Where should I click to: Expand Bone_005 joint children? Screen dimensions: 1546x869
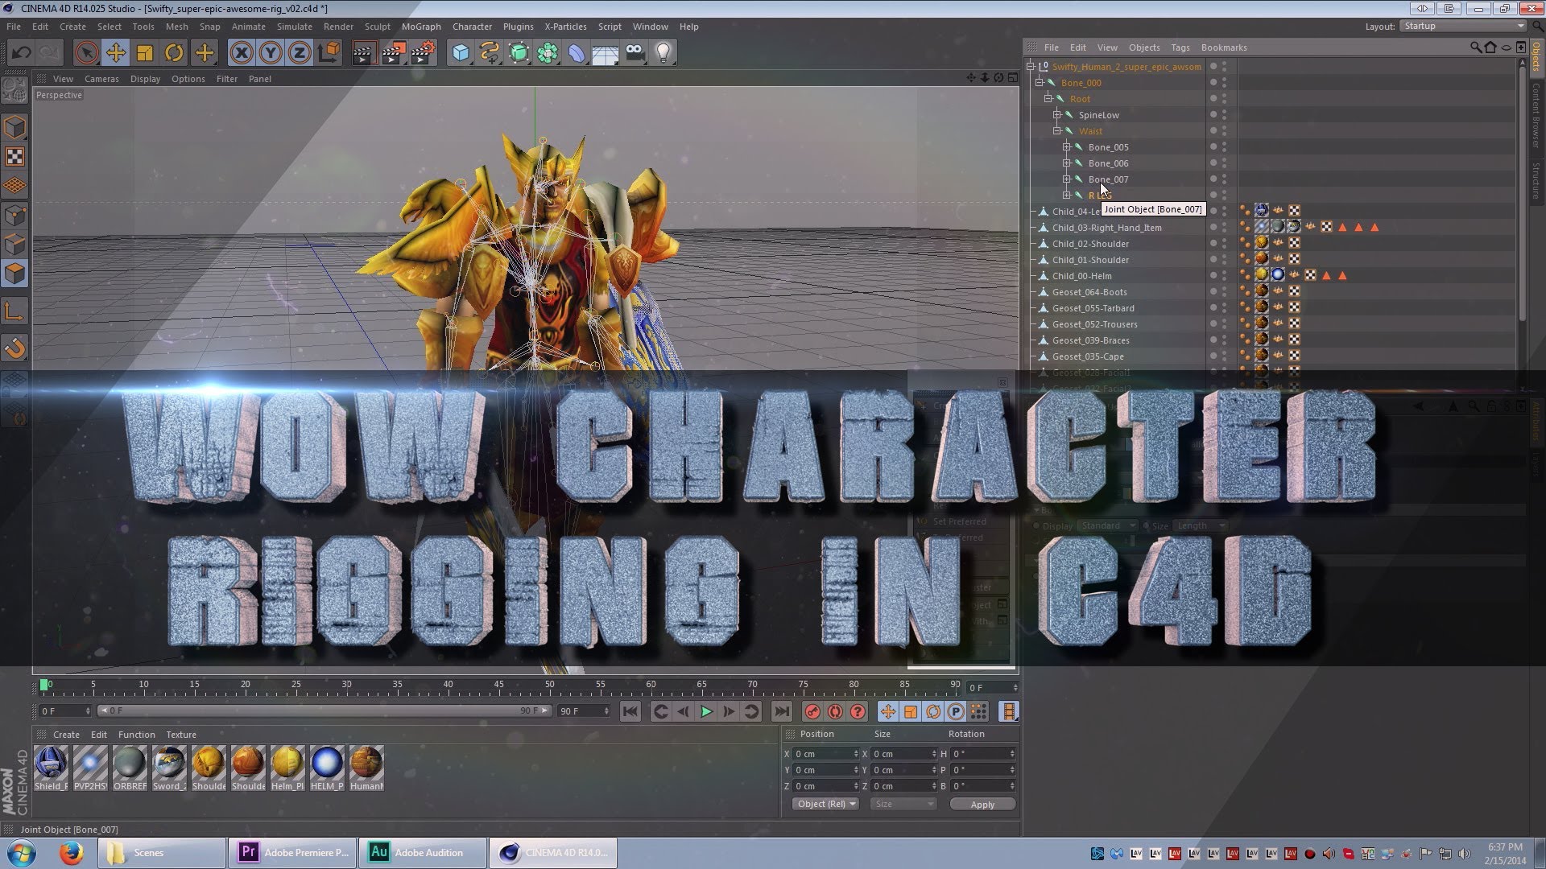1066,146
